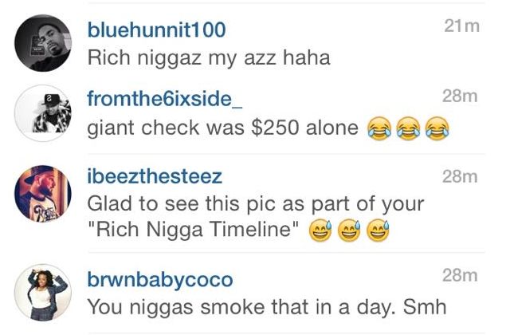Visit the fromthe6ixside_ username link
The width and height of the screenshot is (506, 335).
pos(165,99)
